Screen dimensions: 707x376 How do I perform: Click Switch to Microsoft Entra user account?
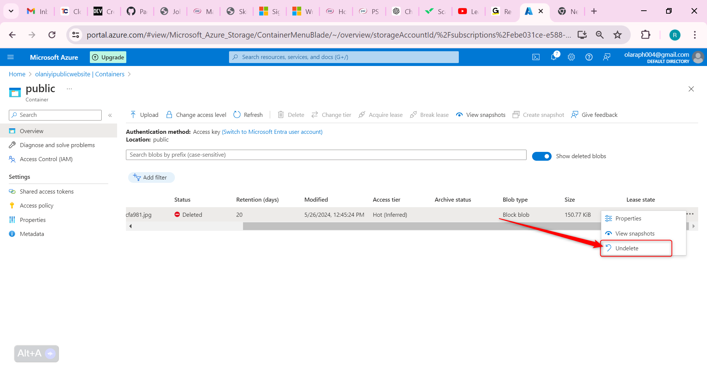pyautogui.click(x=272, y=132)
